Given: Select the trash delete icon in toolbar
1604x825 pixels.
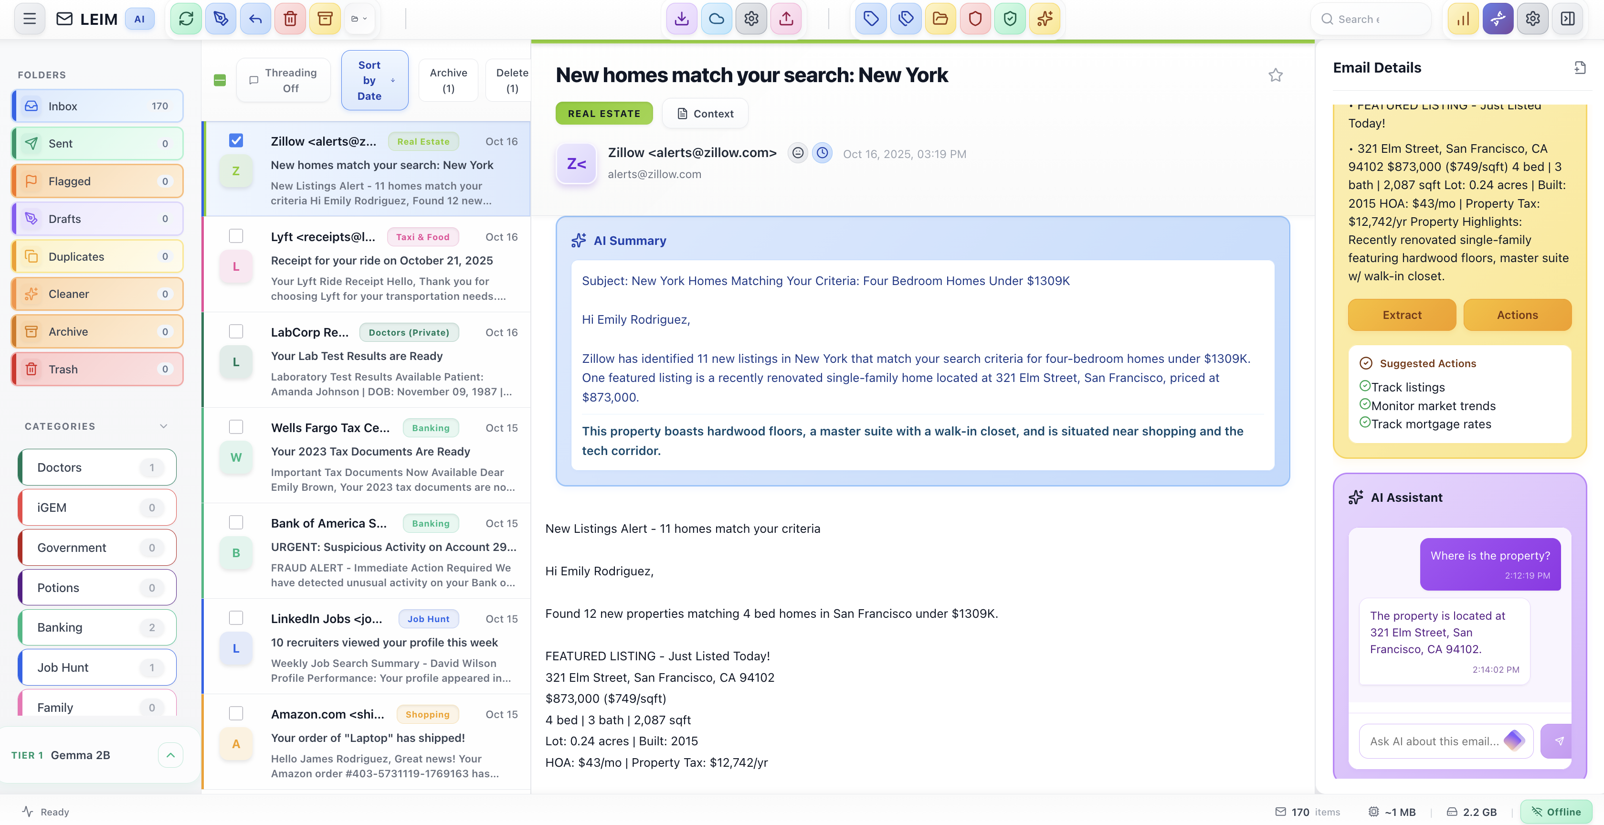Looking at the screenshot, I should point(290,19).
